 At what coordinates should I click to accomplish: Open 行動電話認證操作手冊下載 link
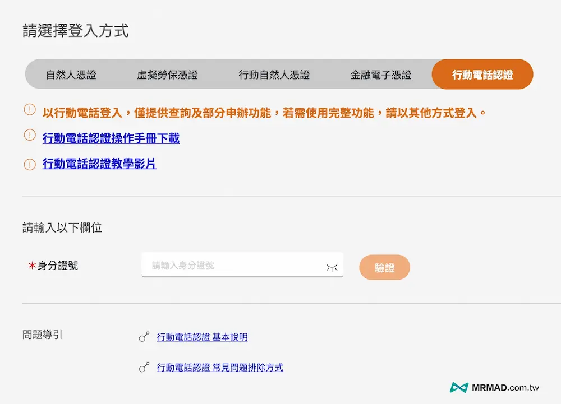(x=111, y=138)
